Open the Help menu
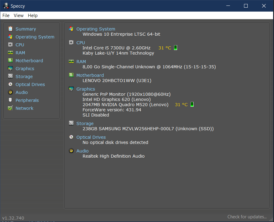274x222 pixels. pos(33,16)
